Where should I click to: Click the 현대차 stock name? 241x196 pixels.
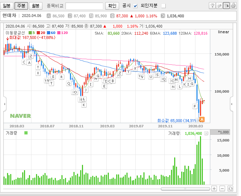click(x=10, y=15)
